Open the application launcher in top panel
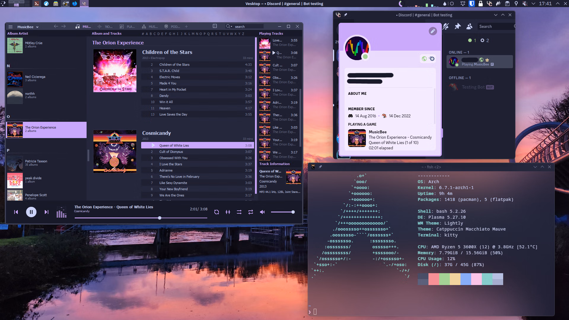 point(3,4)
